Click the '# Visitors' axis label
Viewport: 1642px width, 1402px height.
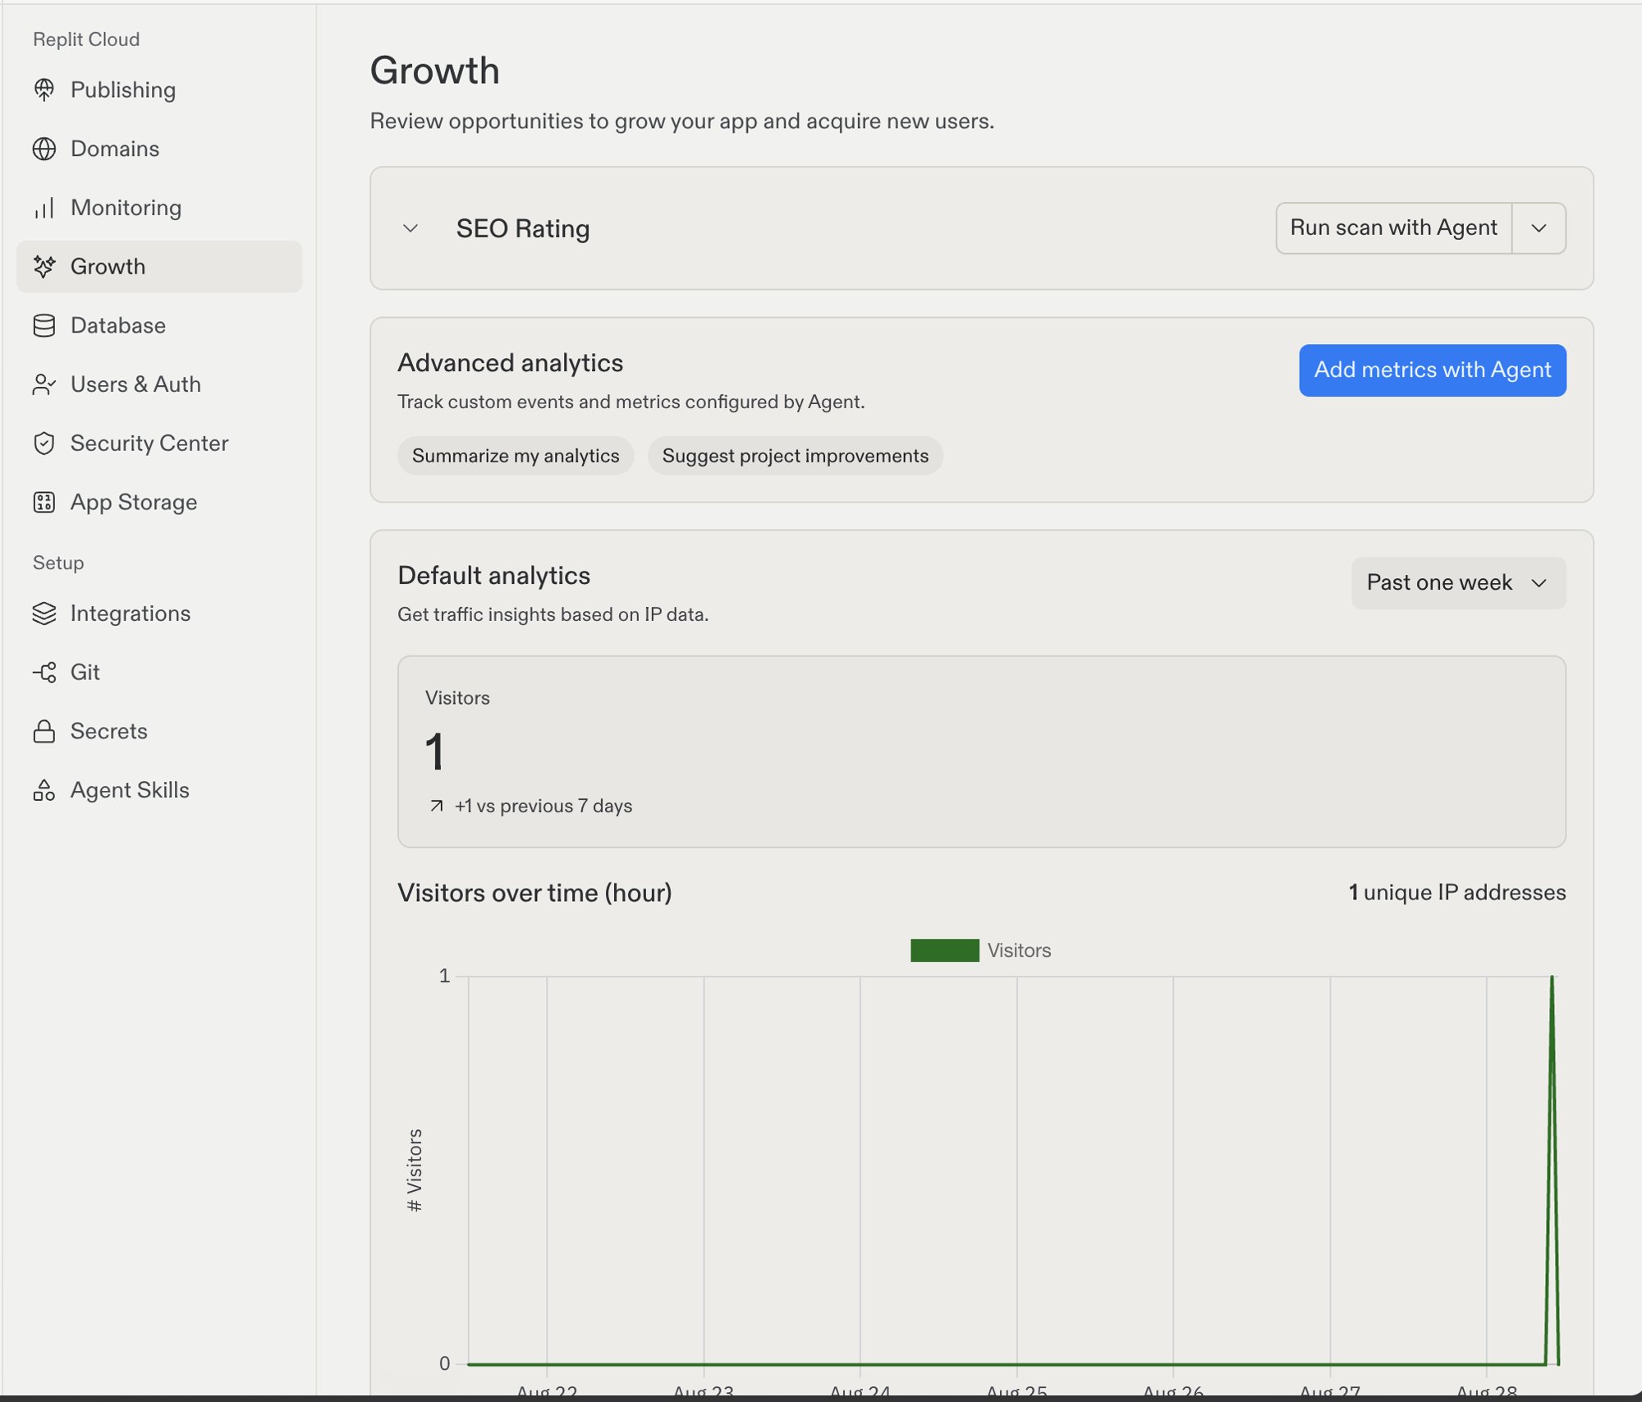tap(415, 1170)
